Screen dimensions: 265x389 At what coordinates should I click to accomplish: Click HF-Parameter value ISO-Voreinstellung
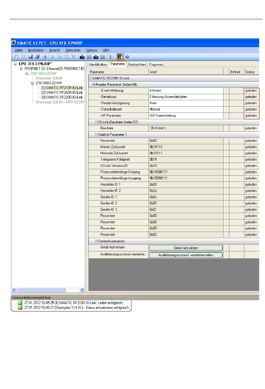coord(186,116)
